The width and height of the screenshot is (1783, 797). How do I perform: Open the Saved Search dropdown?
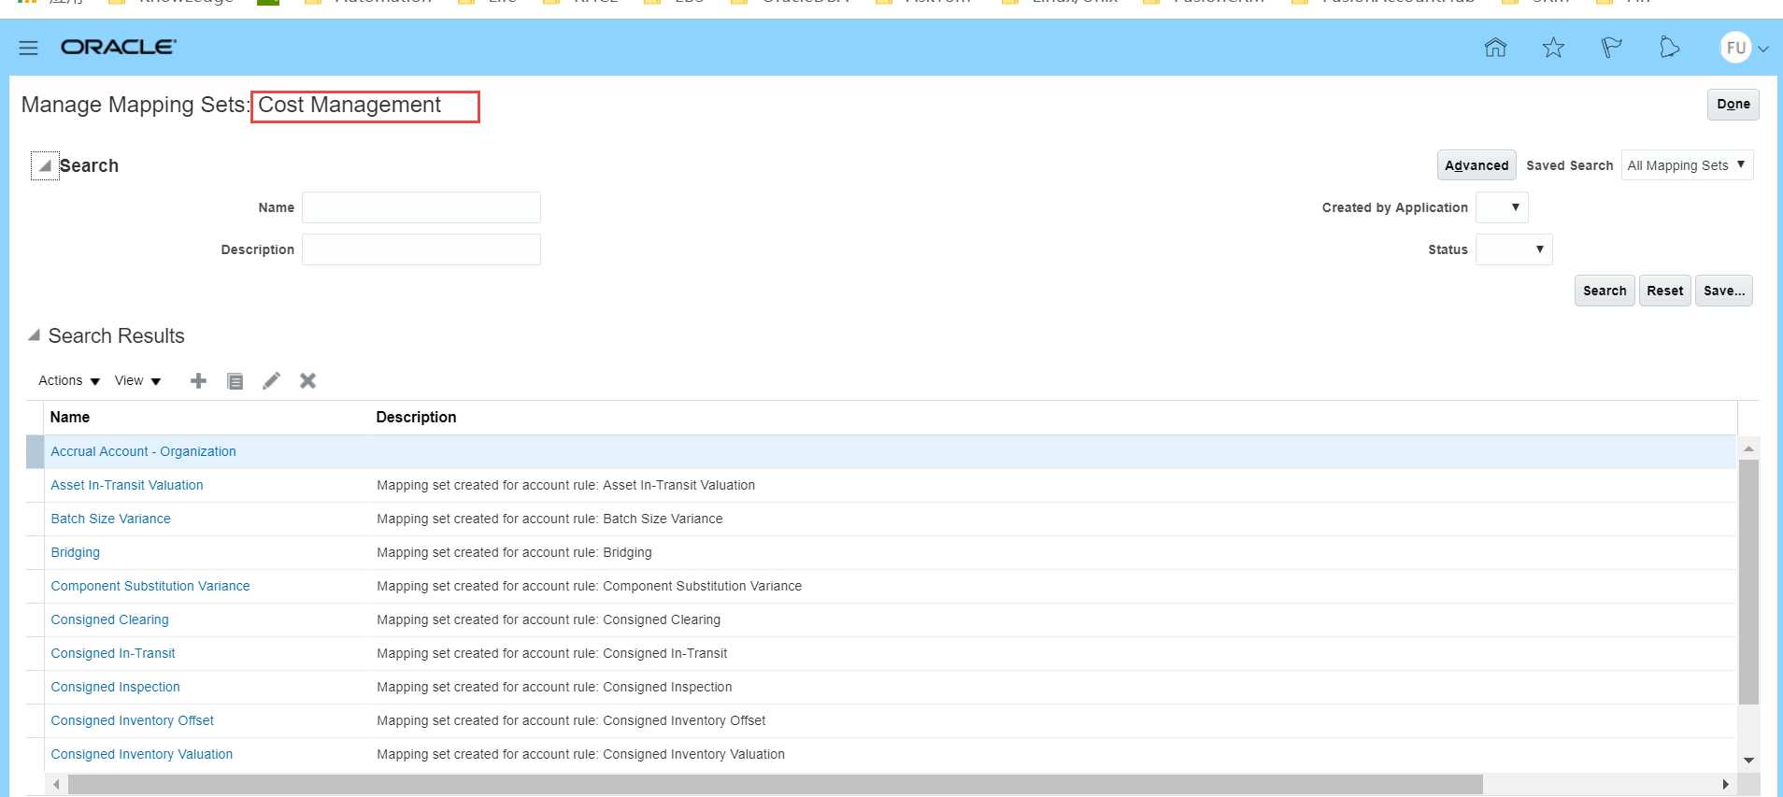pos(1687,165)
